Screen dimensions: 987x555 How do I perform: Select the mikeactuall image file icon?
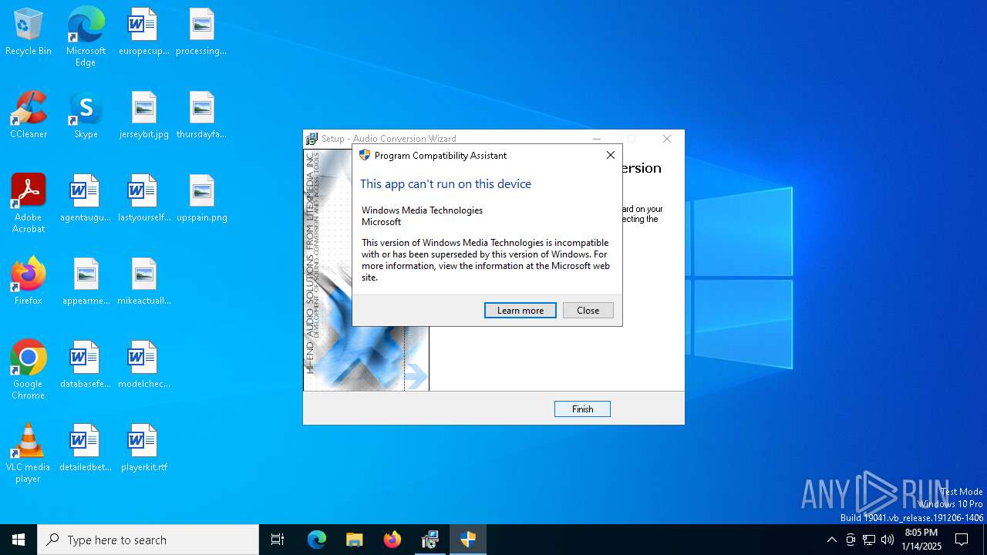[x=143, y=281]
